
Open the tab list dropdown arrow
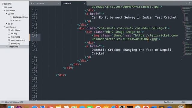(190, 3)
